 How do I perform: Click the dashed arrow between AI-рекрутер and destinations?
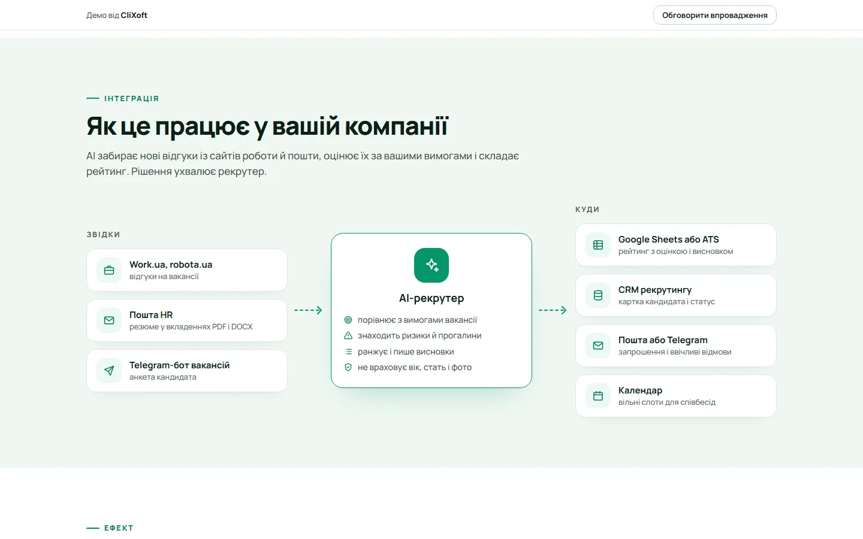point(553,310)
